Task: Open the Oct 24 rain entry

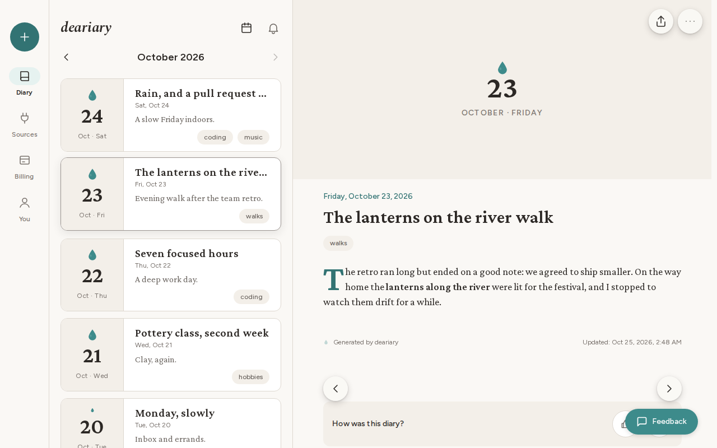Action: 171,115
